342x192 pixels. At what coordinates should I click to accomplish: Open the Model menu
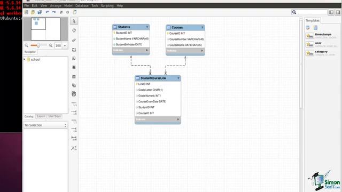pyautogui.click(x=68, y=6)
